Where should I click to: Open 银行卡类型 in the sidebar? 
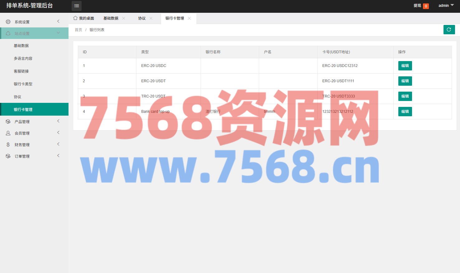[23, 84]
